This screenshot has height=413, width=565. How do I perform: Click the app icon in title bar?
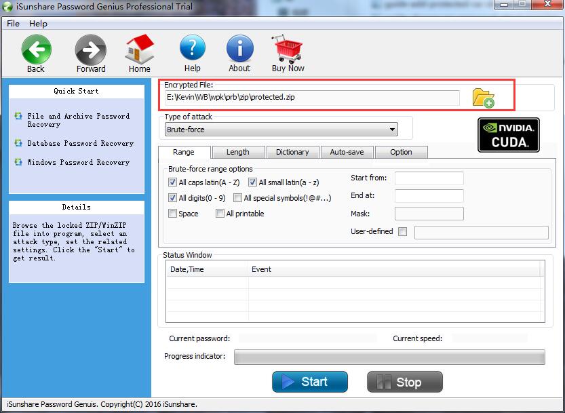tap(7, 7)
